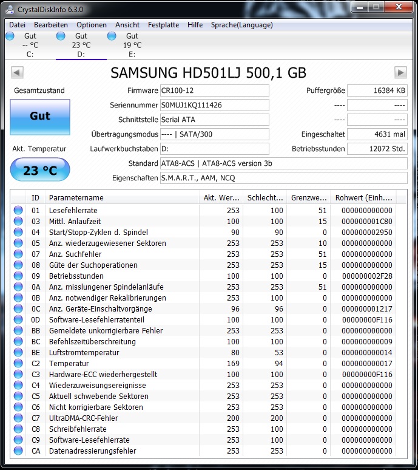Select raw value 000000001C80
The width and height of the screenshot is (418, 470).
[367, 221]
